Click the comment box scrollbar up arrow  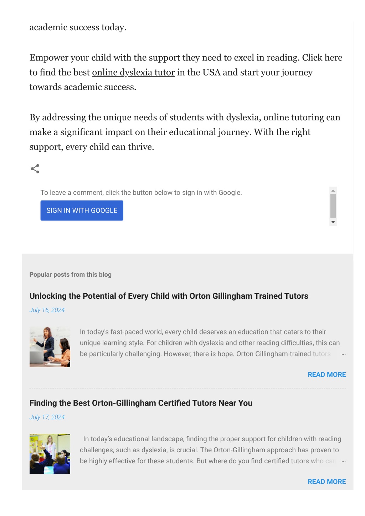click(x=333, y=191)
